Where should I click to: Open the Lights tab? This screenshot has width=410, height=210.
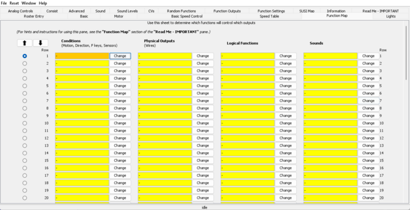[391, 16]
